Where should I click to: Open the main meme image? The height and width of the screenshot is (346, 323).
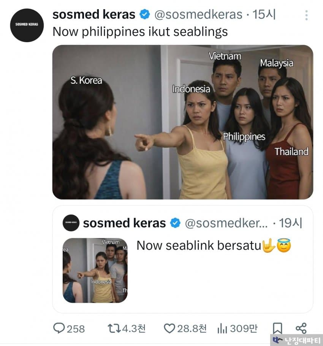182,122
